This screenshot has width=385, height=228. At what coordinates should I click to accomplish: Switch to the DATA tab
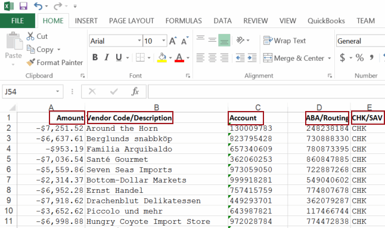[x=222, y=21]
